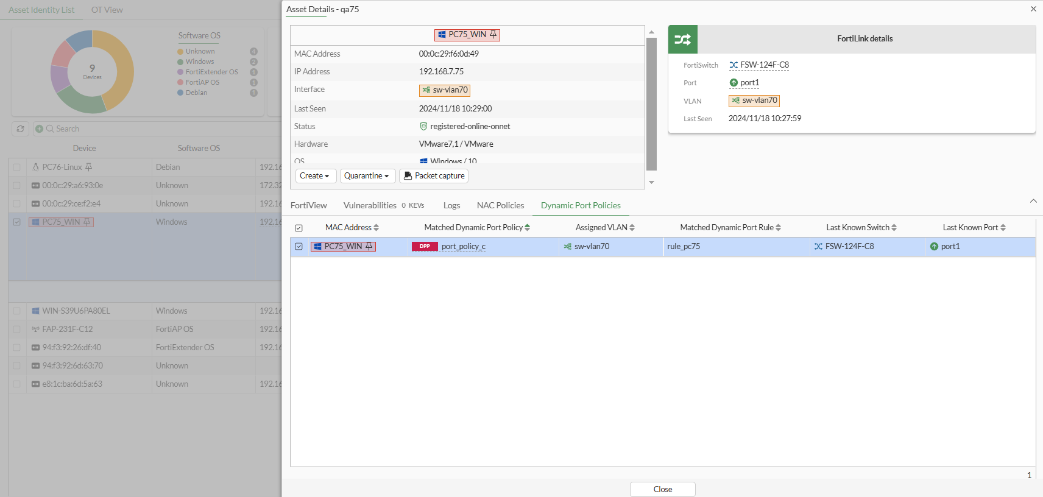Collapse the details tabs section chevron
This screenshot has height=497, width=1043.
point(1033,201)
